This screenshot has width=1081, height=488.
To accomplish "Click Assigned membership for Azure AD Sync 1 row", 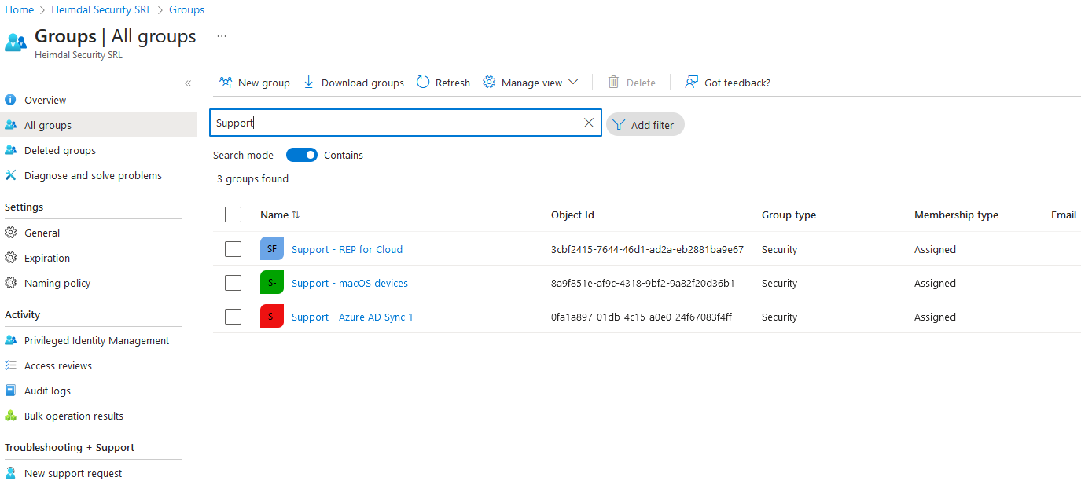I will click(x=935, y=317).
